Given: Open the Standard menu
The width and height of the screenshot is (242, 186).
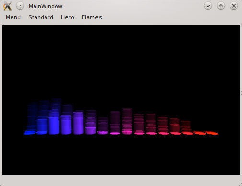Looking at the screenshot, I should tap(41, 17).
